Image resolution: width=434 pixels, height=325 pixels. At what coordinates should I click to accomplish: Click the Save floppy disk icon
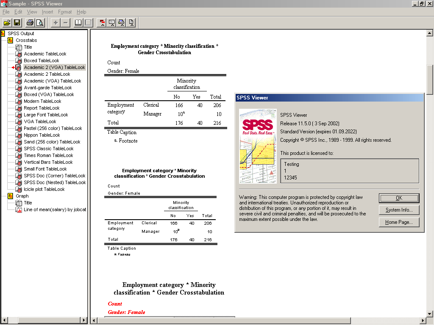click(x=17, y=22)
